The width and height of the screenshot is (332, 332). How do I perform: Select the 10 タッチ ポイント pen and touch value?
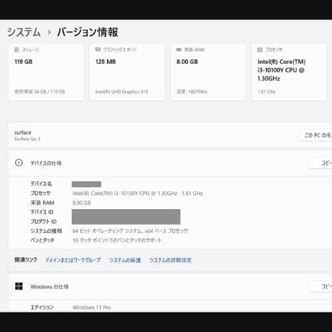click(117, 240)
